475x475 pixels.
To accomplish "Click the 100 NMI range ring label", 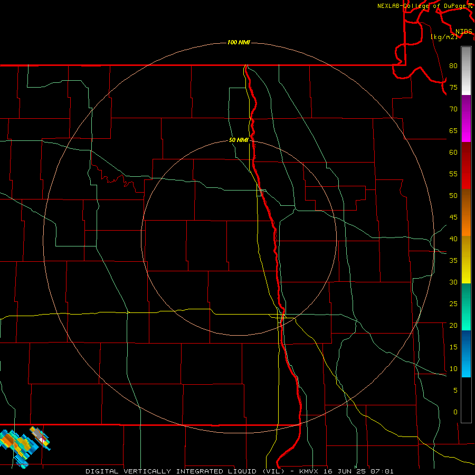I will pyautogui.click(x=239, y=42).
